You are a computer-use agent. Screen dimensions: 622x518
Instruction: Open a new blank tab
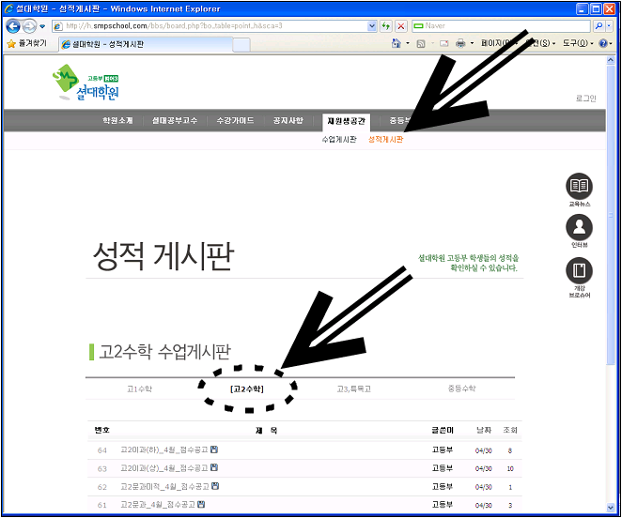point(241,45)
